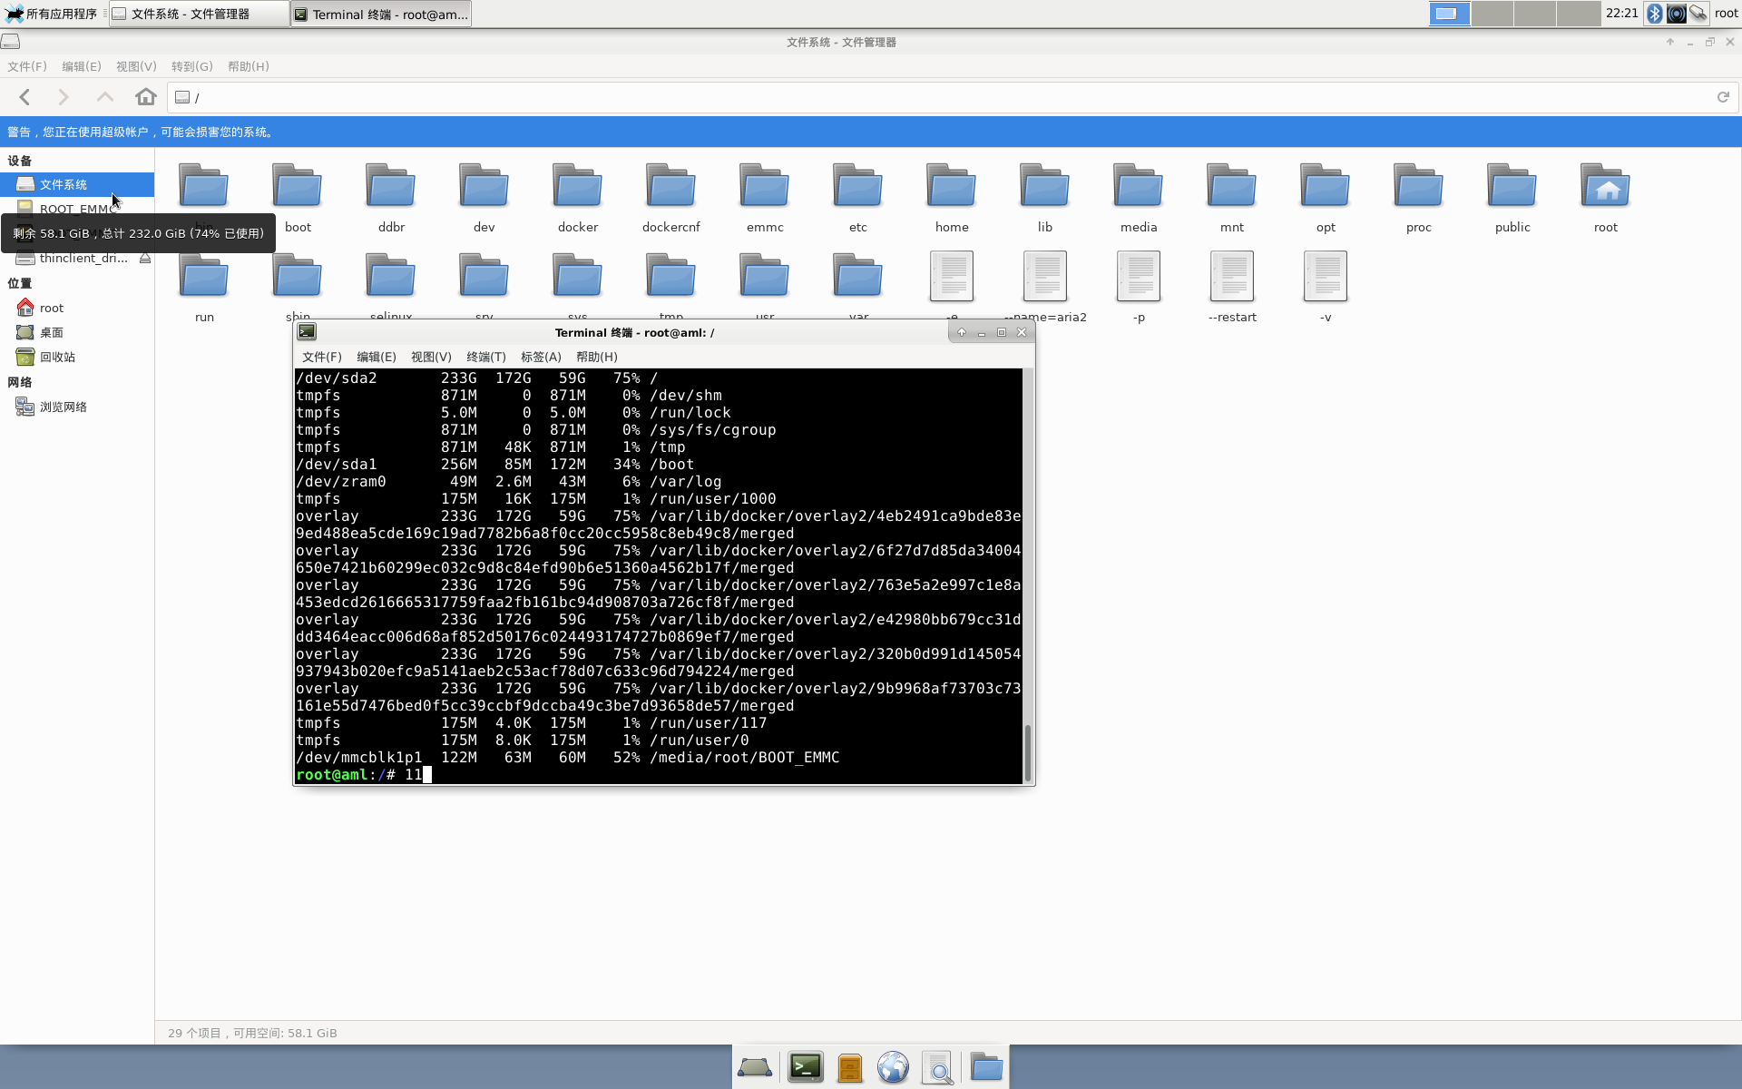Switch to the second workspace in pager
Viewport: 1742px width, 1089px height.
(1492, 14)
